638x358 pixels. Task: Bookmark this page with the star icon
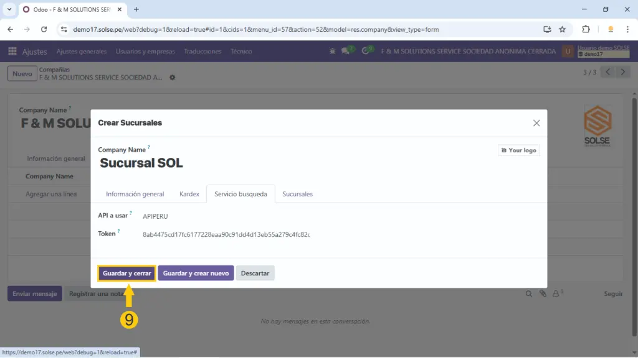point(562,29)
